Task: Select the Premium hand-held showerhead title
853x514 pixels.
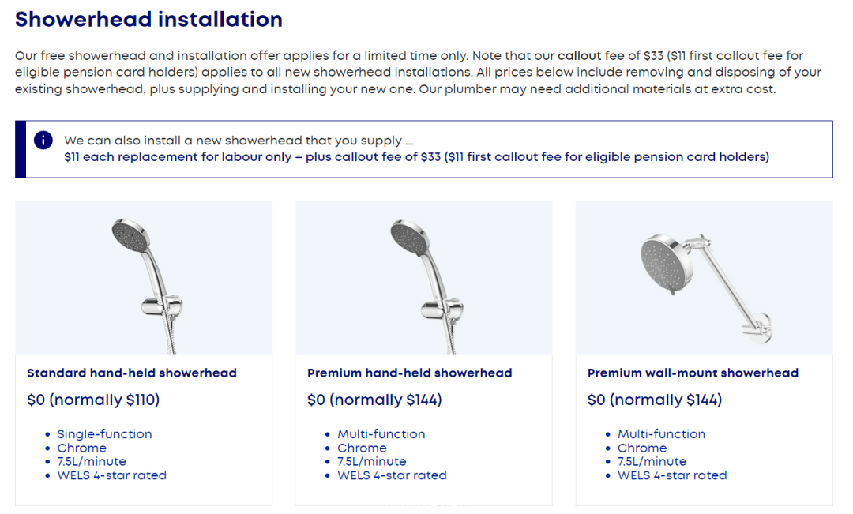Action: click(x=410, y=373)
